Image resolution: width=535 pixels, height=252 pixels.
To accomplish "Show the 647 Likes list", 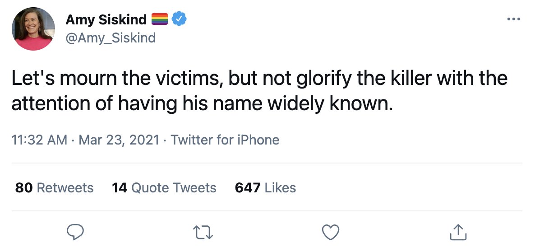I will [265, 188].
